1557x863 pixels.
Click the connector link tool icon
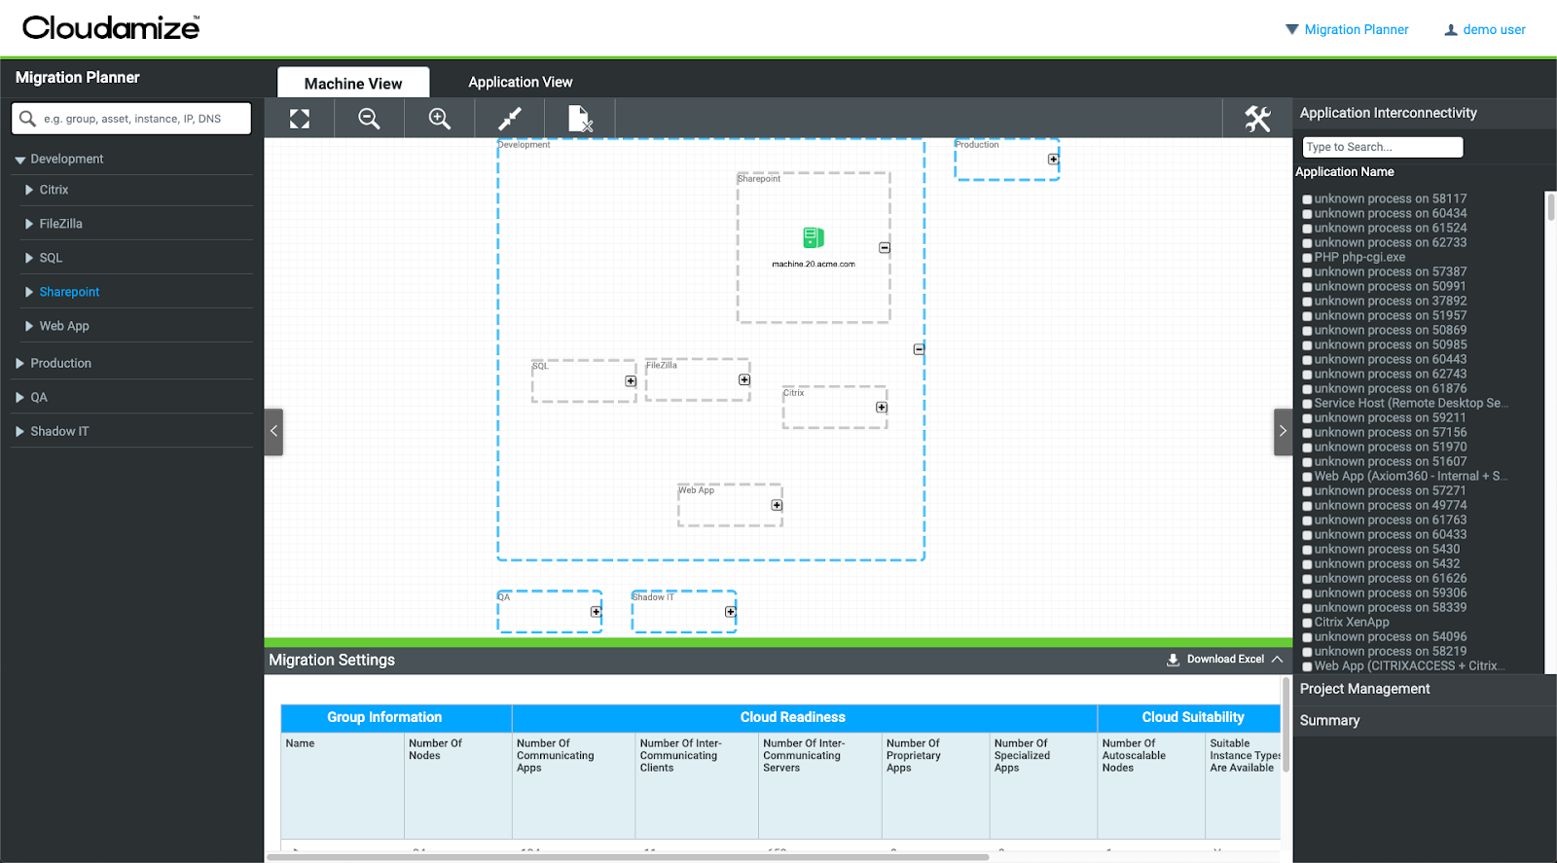pyautogui.click(x=510, y=119)
